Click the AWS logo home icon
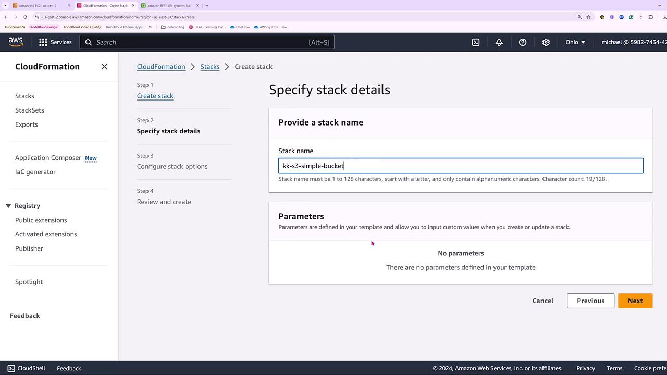This screenshot has width=667, height=375. pos(16,42)
